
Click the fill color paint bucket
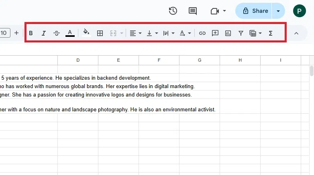[x=86, y=33]
